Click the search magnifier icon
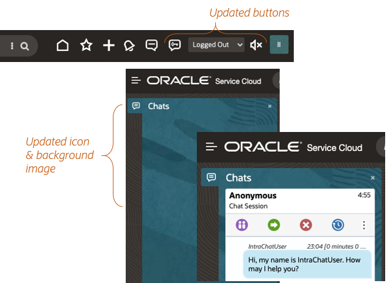 click(x=25, y=46)
